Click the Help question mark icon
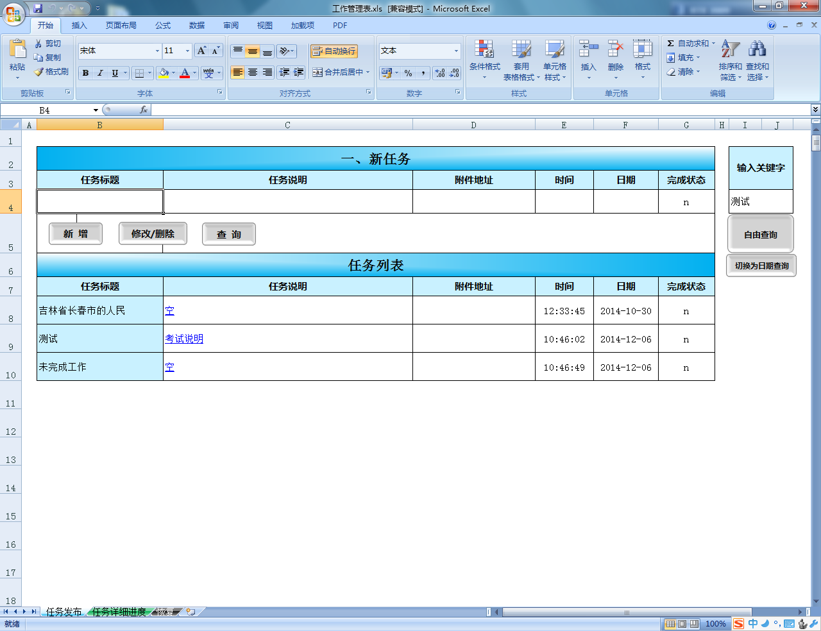 (772, 26)
